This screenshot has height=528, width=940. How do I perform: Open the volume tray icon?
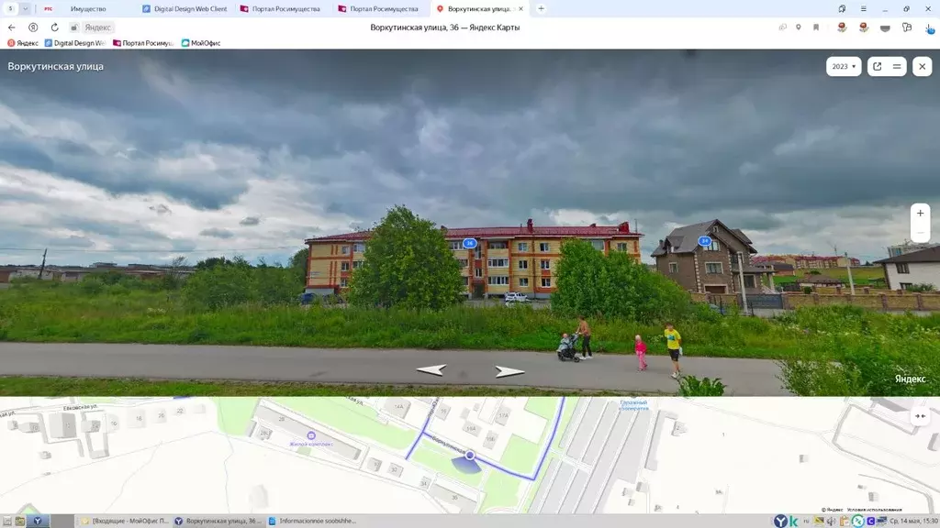tap(832, 522)
